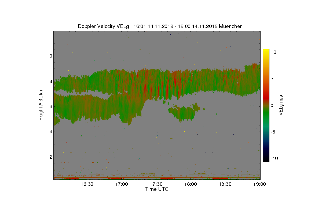Click the isolated cloud patch near 18:00
Screen dimensions: 322x214
pyautogui.click(x=184, y=112)
